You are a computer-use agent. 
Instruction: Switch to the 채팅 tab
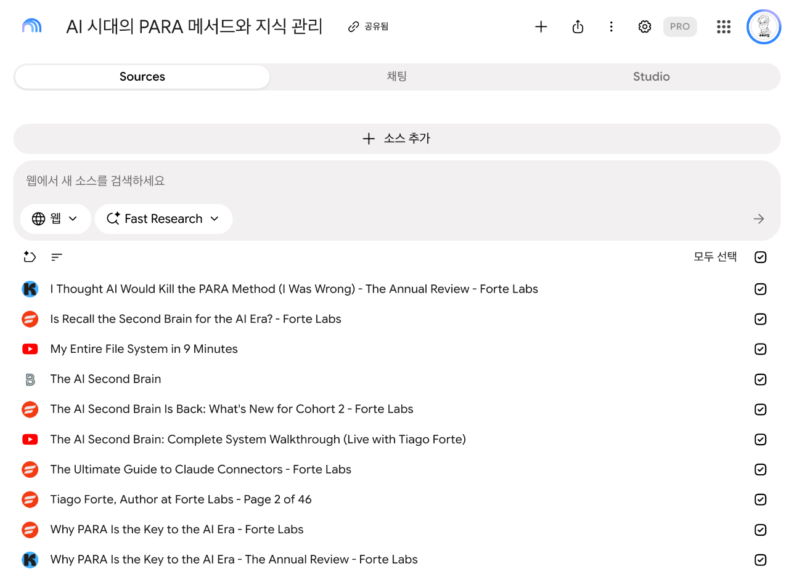tap(397, 77)
